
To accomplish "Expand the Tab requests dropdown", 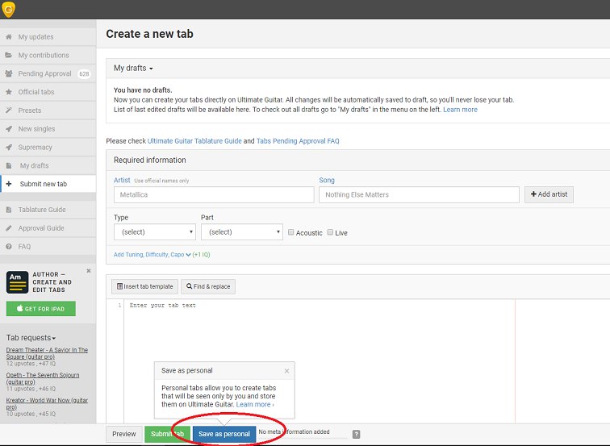I will pyautogui.click(x=31, y=337).
